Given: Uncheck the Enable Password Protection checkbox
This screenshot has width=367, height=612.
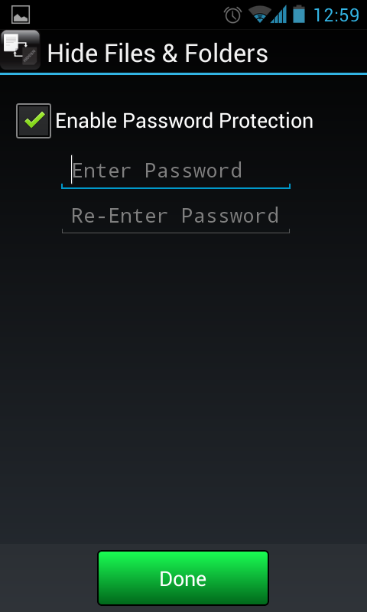Looking at the screenshot, I should (x=34, y=121).
